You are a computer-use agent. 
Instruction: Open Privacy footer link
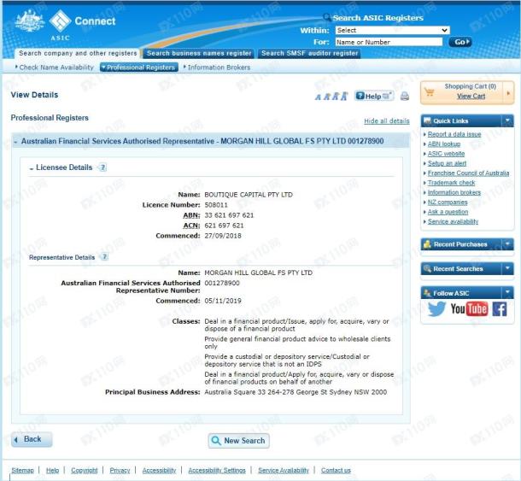point(120,471)
